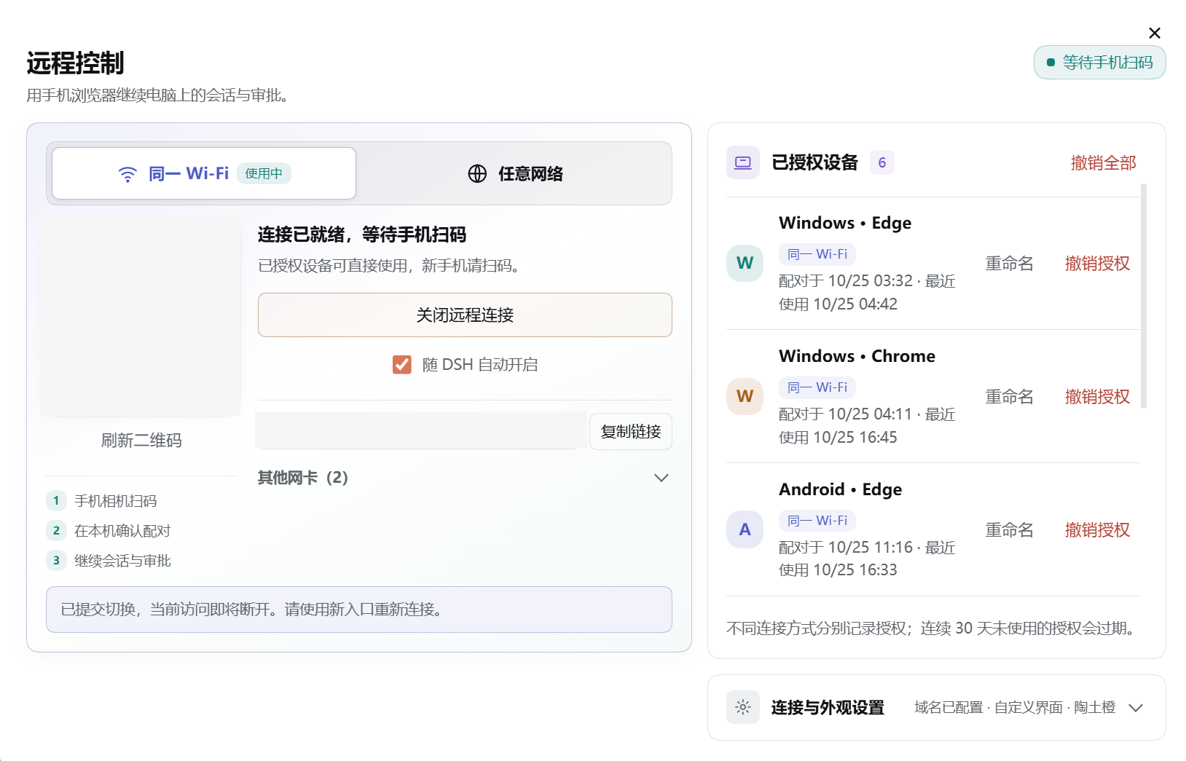Click the 连接已就绪，等待手机扫码 heading

point(362,234)
